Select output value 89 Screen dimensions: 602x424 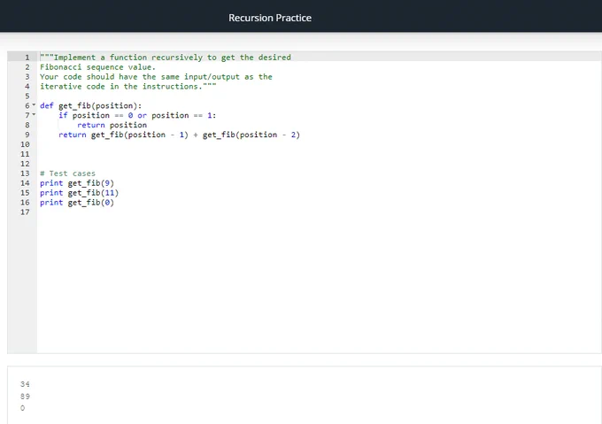[x=25, y=396]
